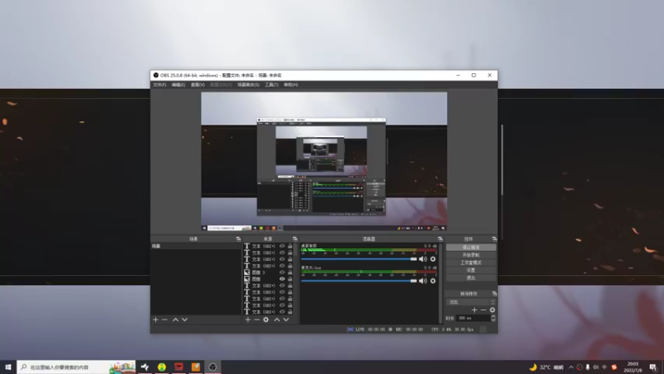Toggle the eye of the bottom 文本 (GDI+) source
Image resolution: width=664 pixels, height=374 pixels.
[282, 312]
